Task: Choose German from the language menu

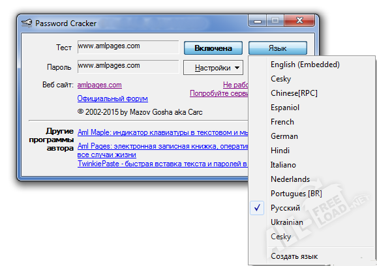Action: 284,136
